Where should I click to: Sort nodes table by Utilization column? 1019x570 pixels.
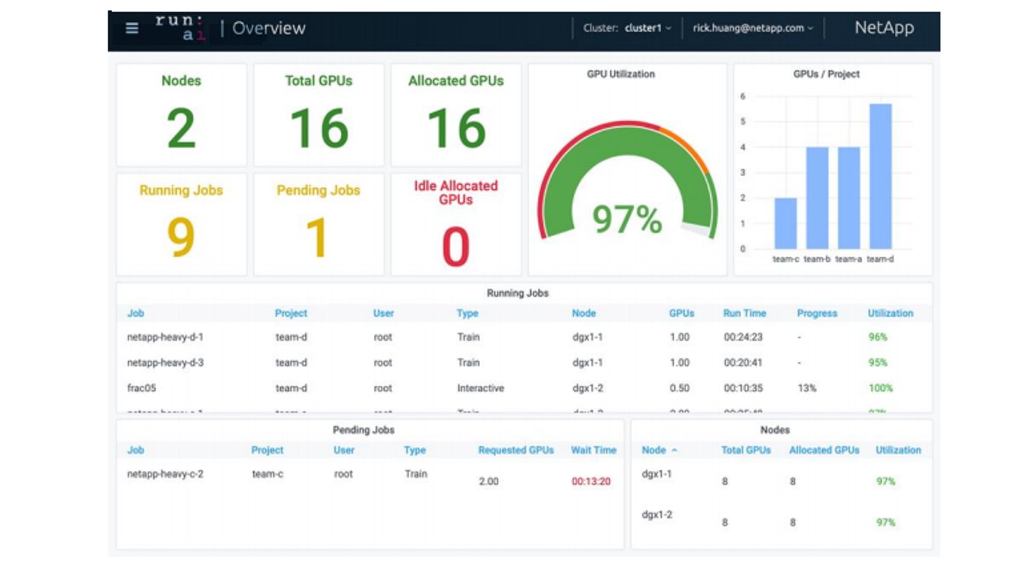(x=898, y=450)
